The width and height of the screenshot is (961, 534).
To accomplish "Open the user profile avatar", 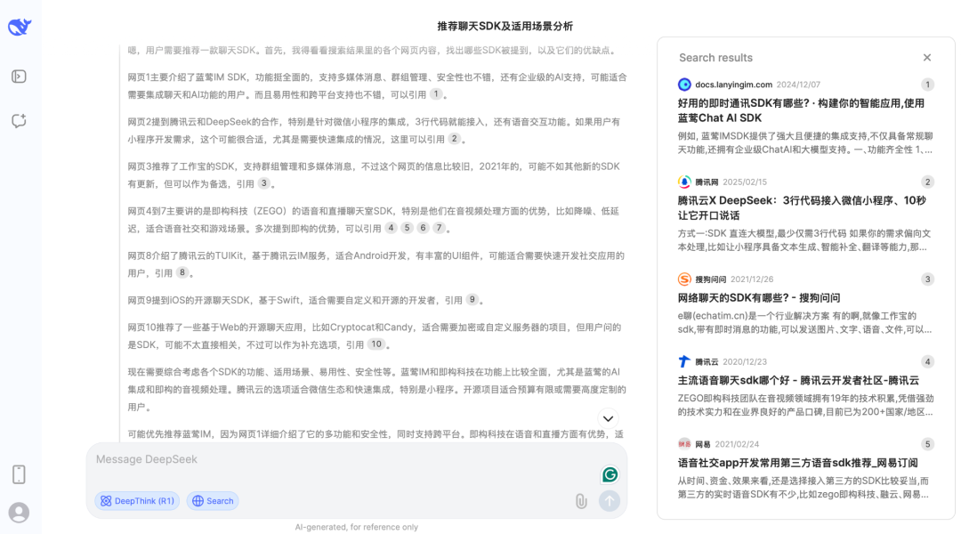I will (19, 513).
